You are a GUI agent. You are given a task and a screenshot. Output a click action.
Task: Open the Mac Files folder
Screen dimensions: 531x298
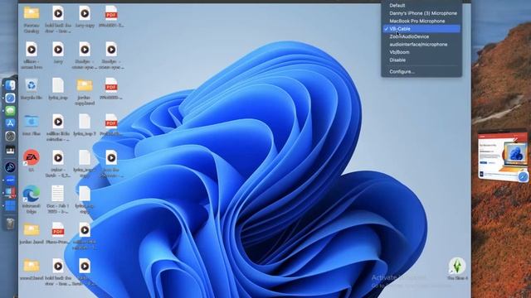[x=32, y=125]
